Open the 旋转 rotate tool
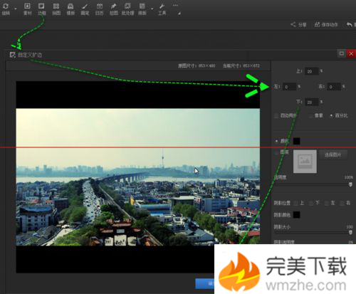Viewport: 356px width, 294px height. tap(6, 9)
